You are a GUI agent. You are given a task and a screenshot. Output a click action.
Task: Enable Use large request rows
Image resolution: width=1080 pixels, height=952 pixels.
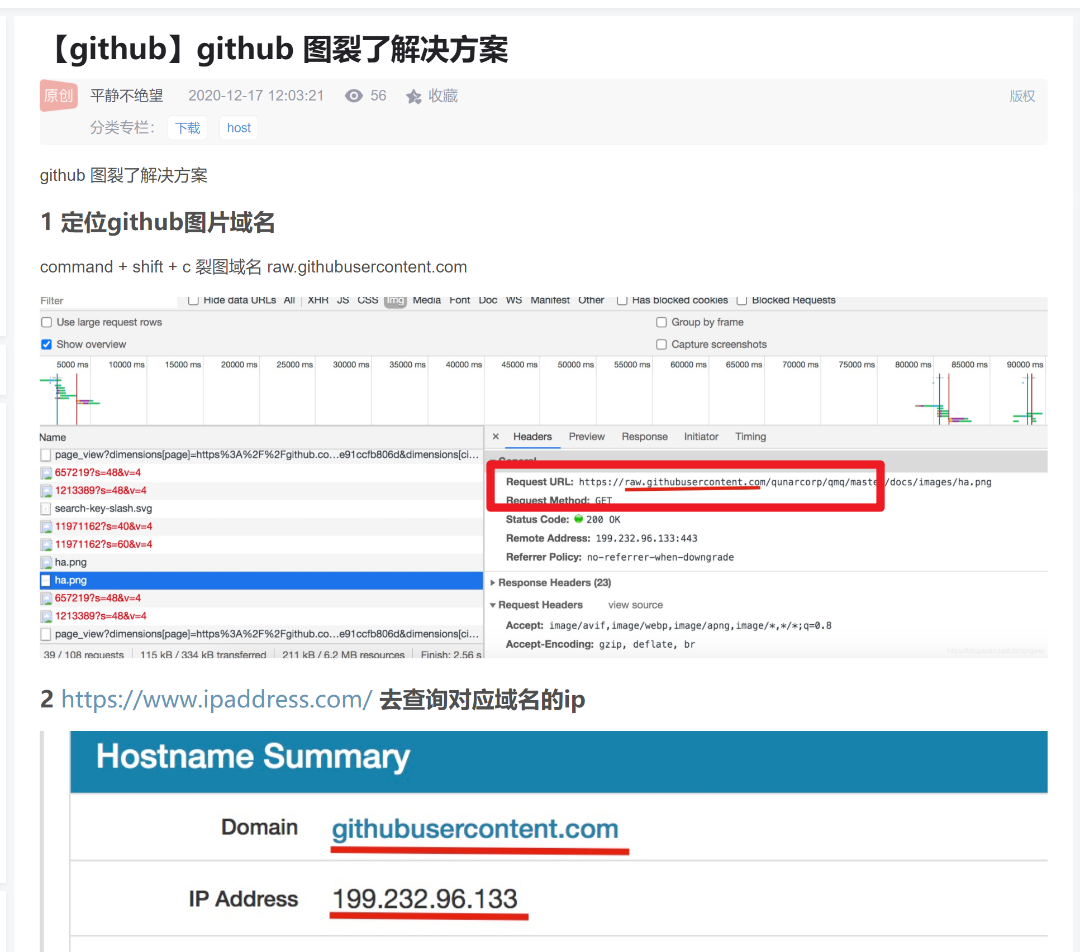pyautogui.click(x=47, y=322)
